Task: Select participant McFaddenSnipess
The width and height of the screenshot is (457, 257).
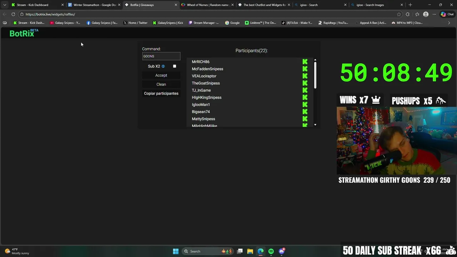Action: (207, 69)
